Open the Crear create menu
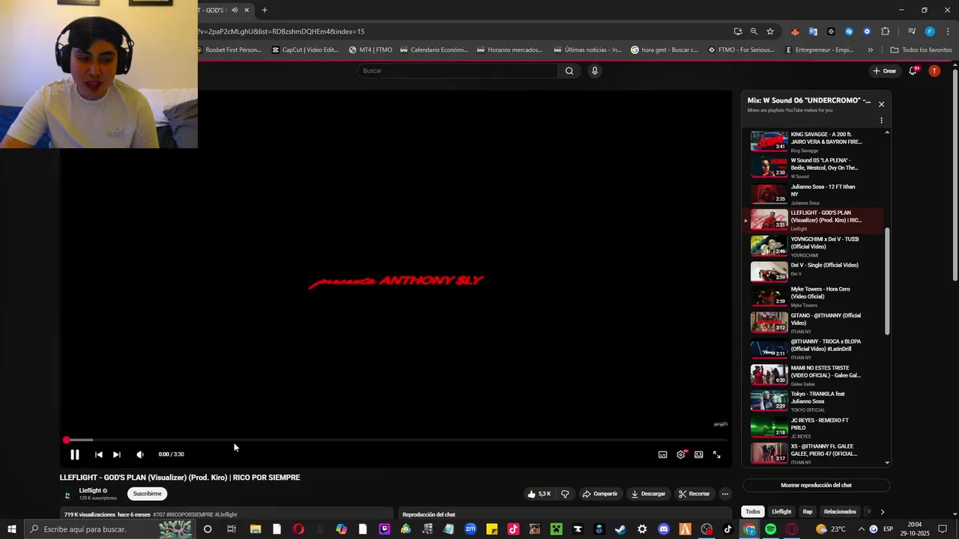This screenshot has width=959, height=539. (x=885, y=71)
